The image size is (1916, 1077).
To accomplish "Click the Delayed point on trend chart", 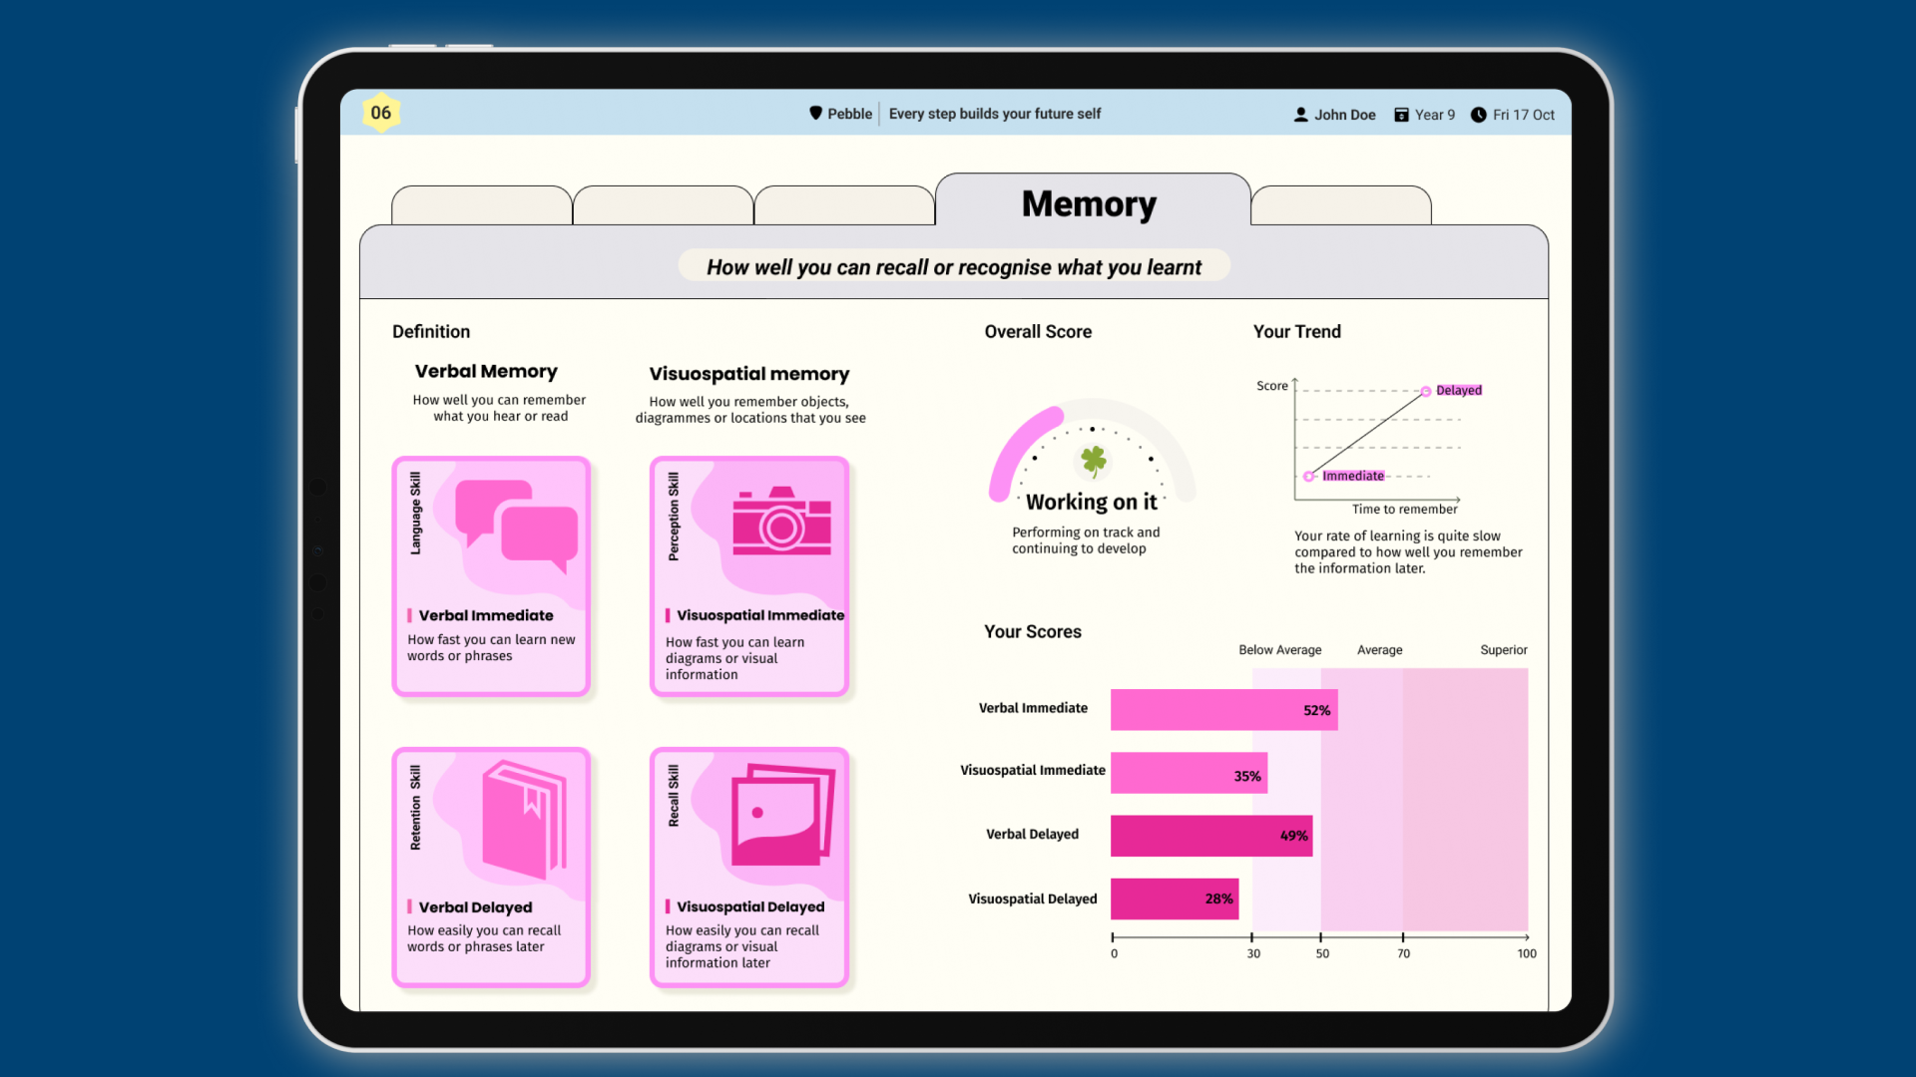I will point(1426,391).
